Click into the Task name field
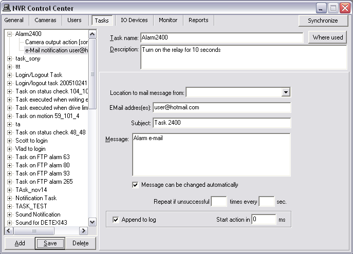Screen dimensions: 353x254 point(222,37)
